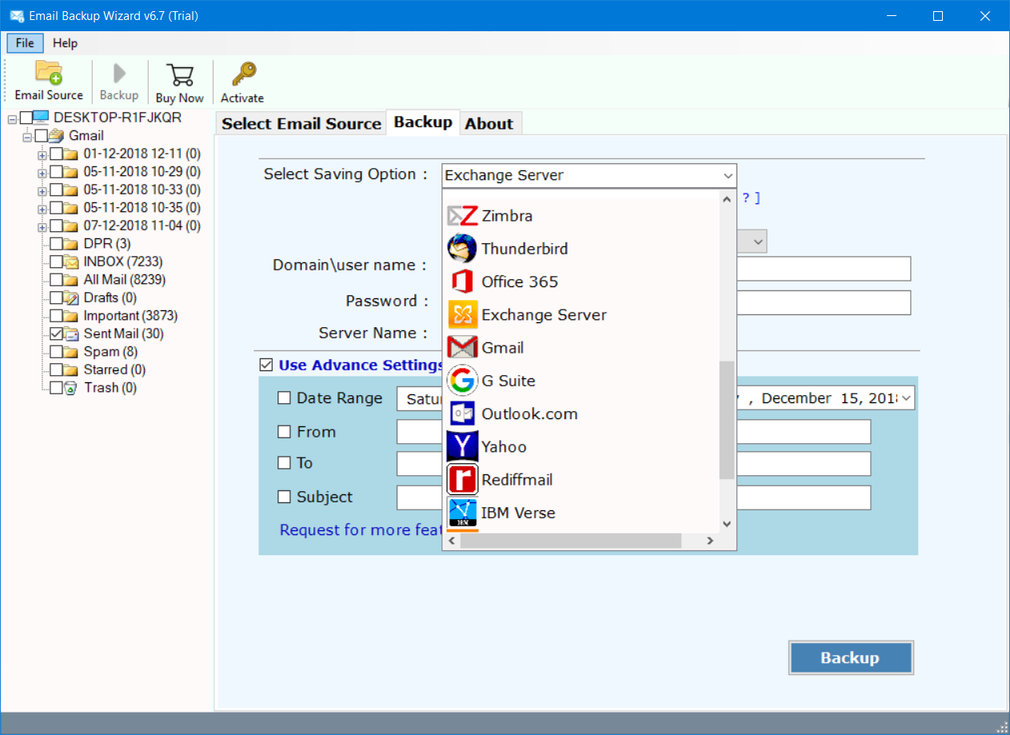1010x735 pixels.
Task: Open the Help menu
Action: click(65, 42)
